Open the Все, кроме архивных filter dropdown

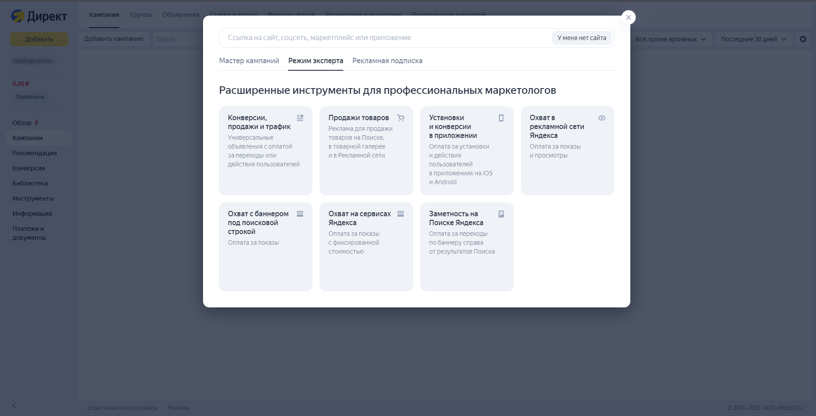(x=670, y=39)
